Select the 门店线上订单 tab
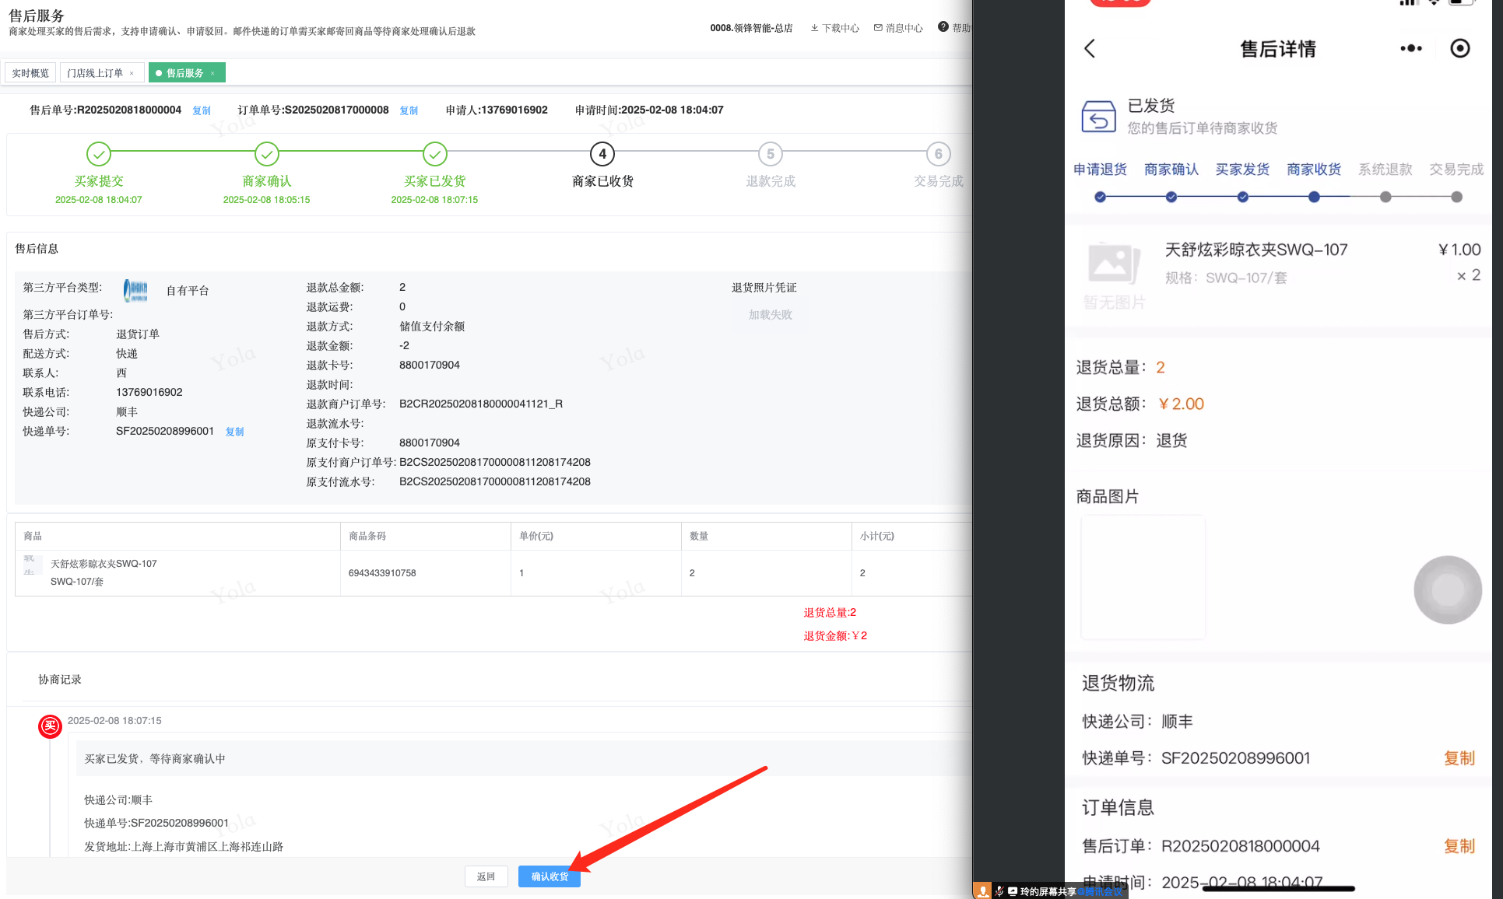The image size is (1503, 899). point(94,73)
